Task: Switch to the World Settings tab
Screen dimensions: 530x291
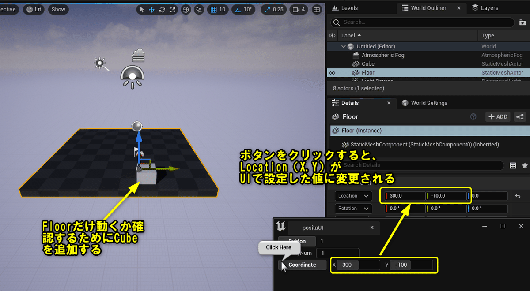Action: [x=424, y=103]
